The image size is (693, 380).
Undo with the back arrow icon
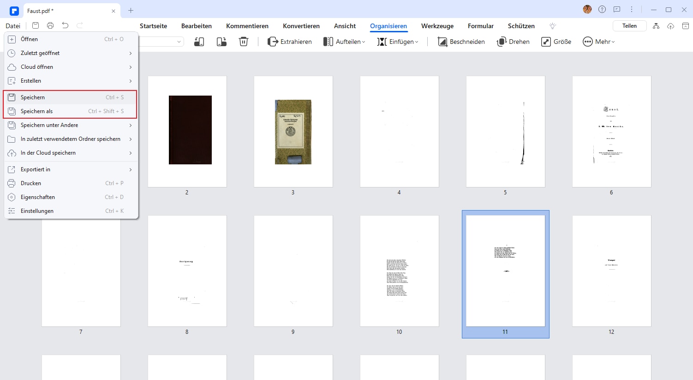[65, 26]
